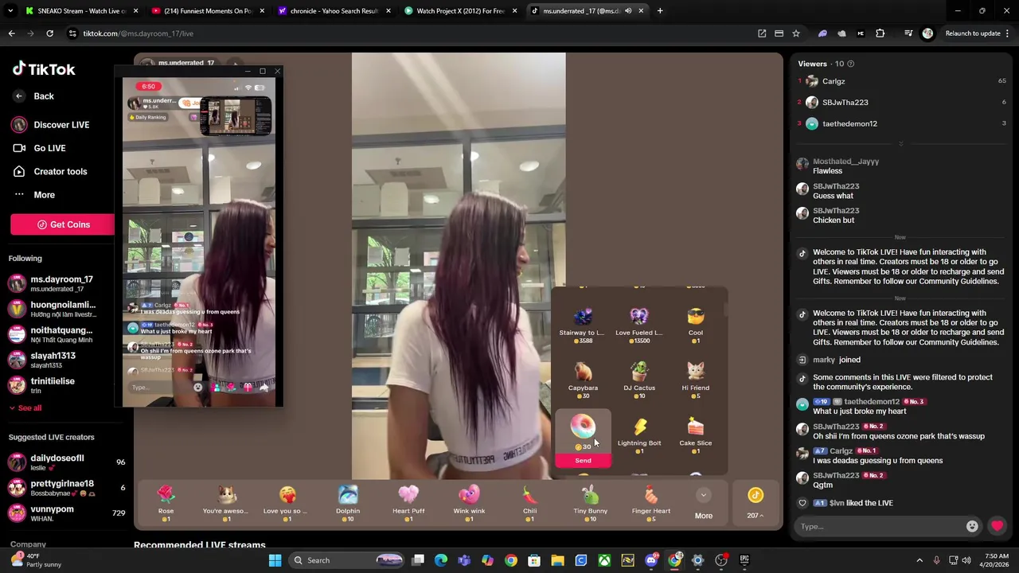Click the address bar URL

pyautogui.click(x=139, y=33)
